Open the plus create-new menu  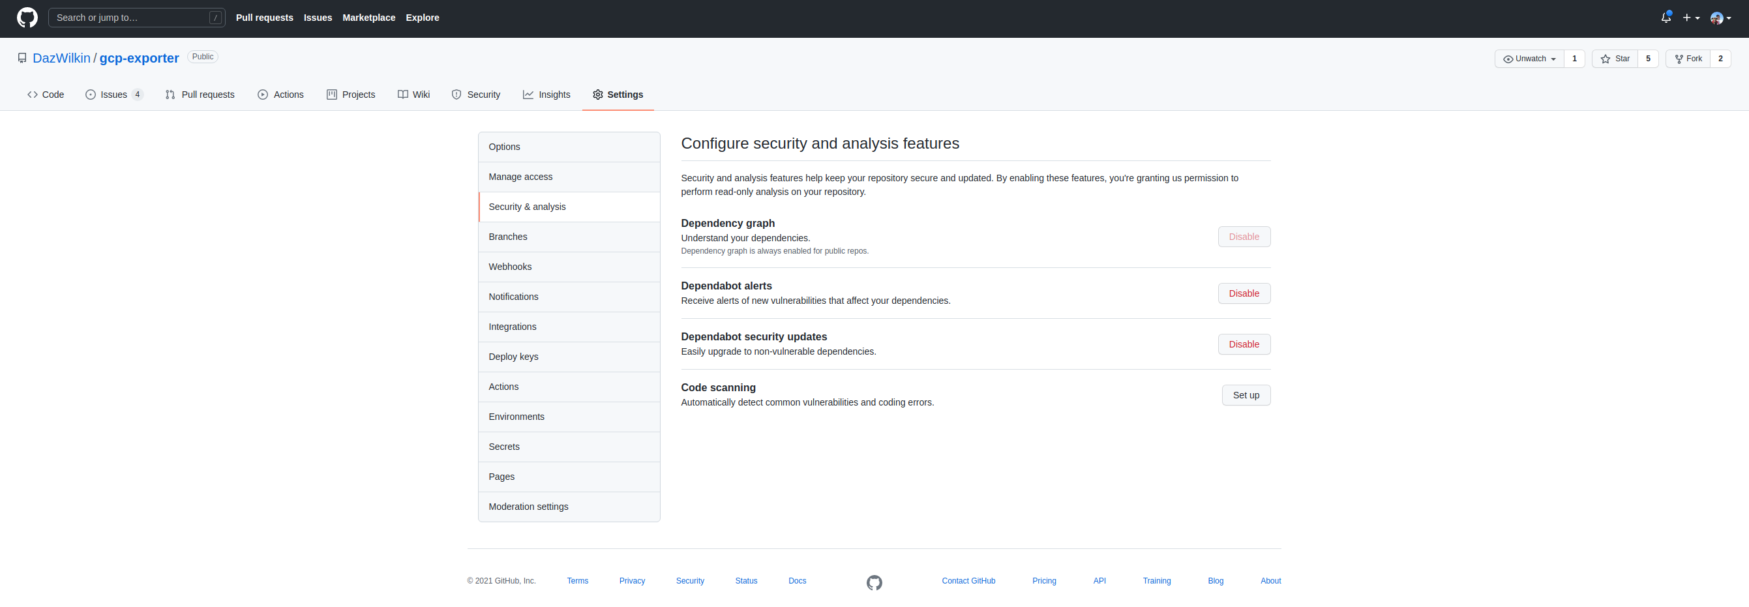(1690, 18)
